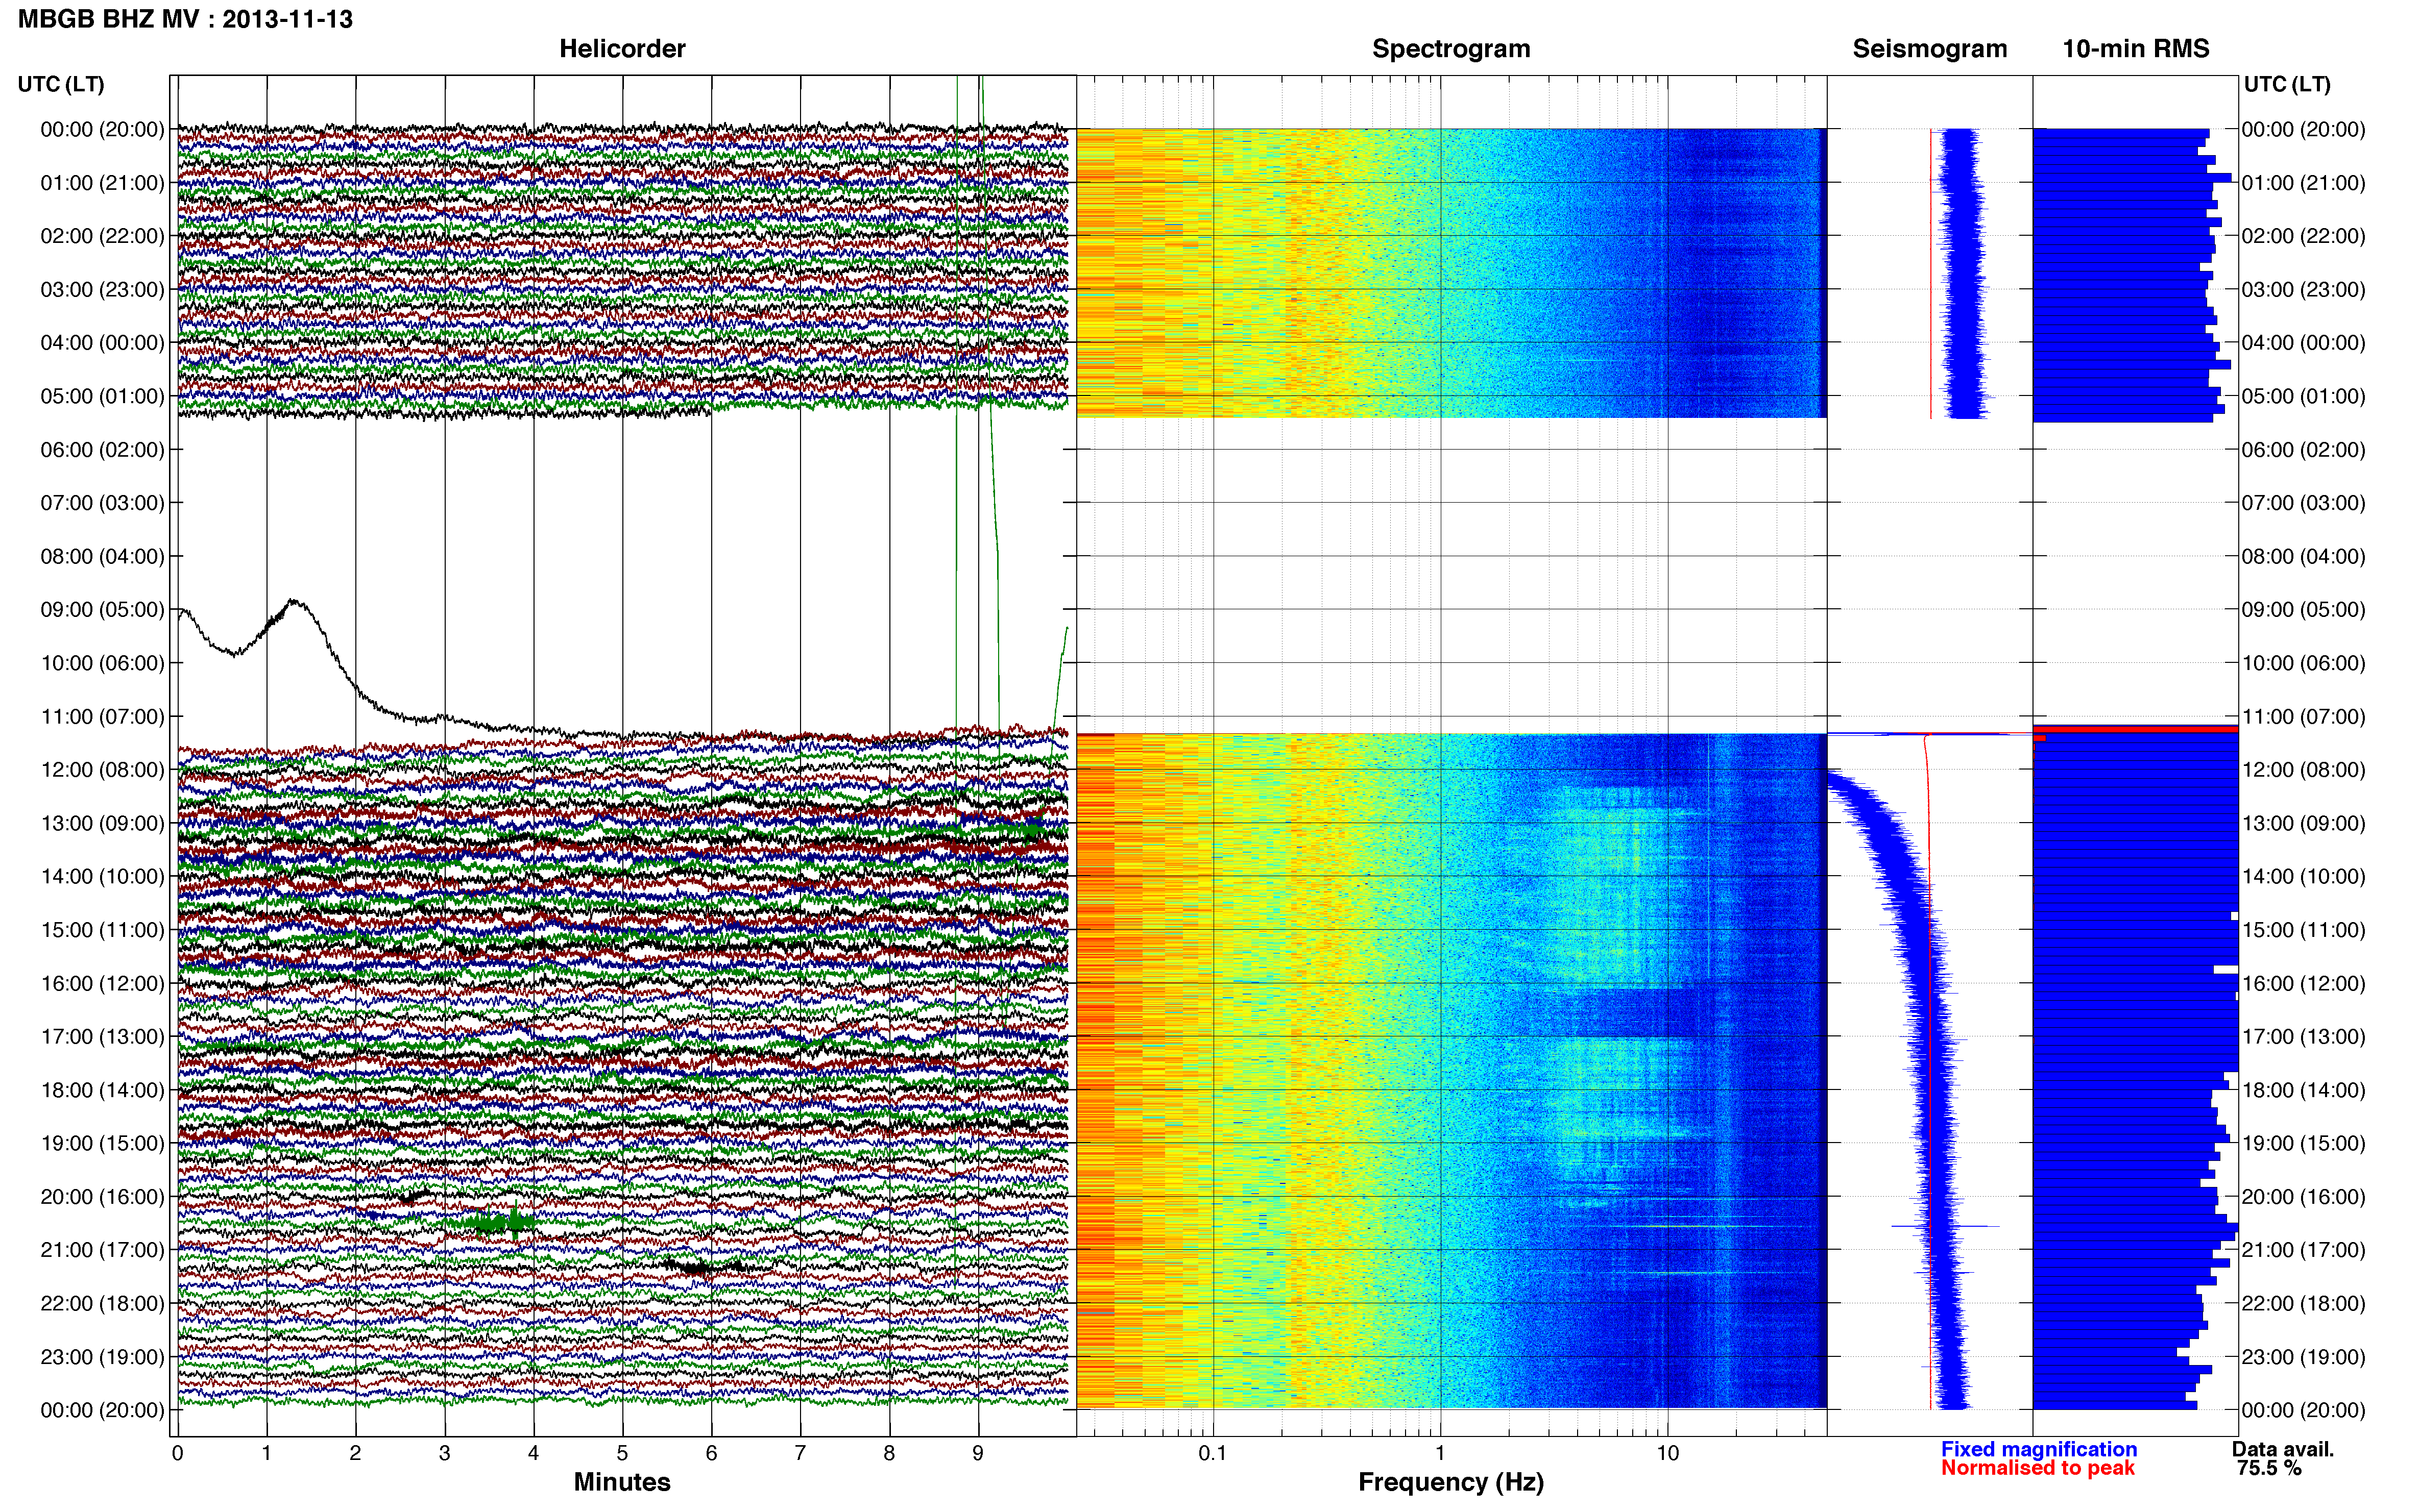Click '09:00 (05:00)' on the left helicorder axis
The image size is (2420, 1512).
[102, 610]
